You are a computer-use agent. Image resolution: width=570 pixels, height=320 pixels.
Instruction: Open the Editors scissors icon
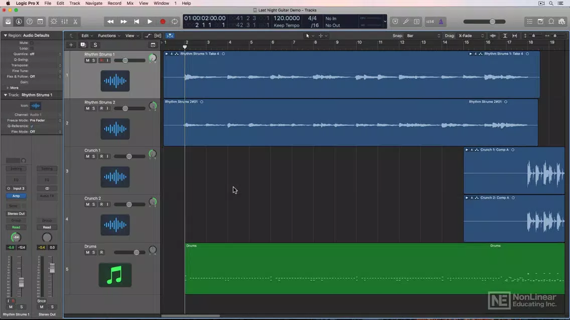click(75, 22)
